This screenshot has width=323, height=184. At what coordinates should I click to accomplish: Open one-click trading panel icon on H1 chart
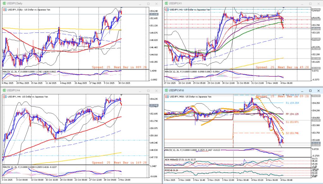coord(167,10)
